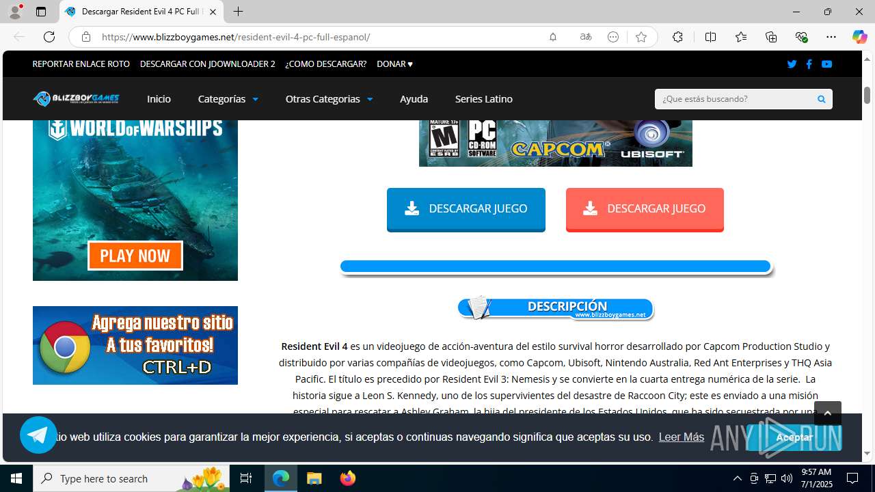Image resolution: width=875 pixels, height=492 pixels.
Task: Open the Extensions puzzle icon
Action: 677,37
